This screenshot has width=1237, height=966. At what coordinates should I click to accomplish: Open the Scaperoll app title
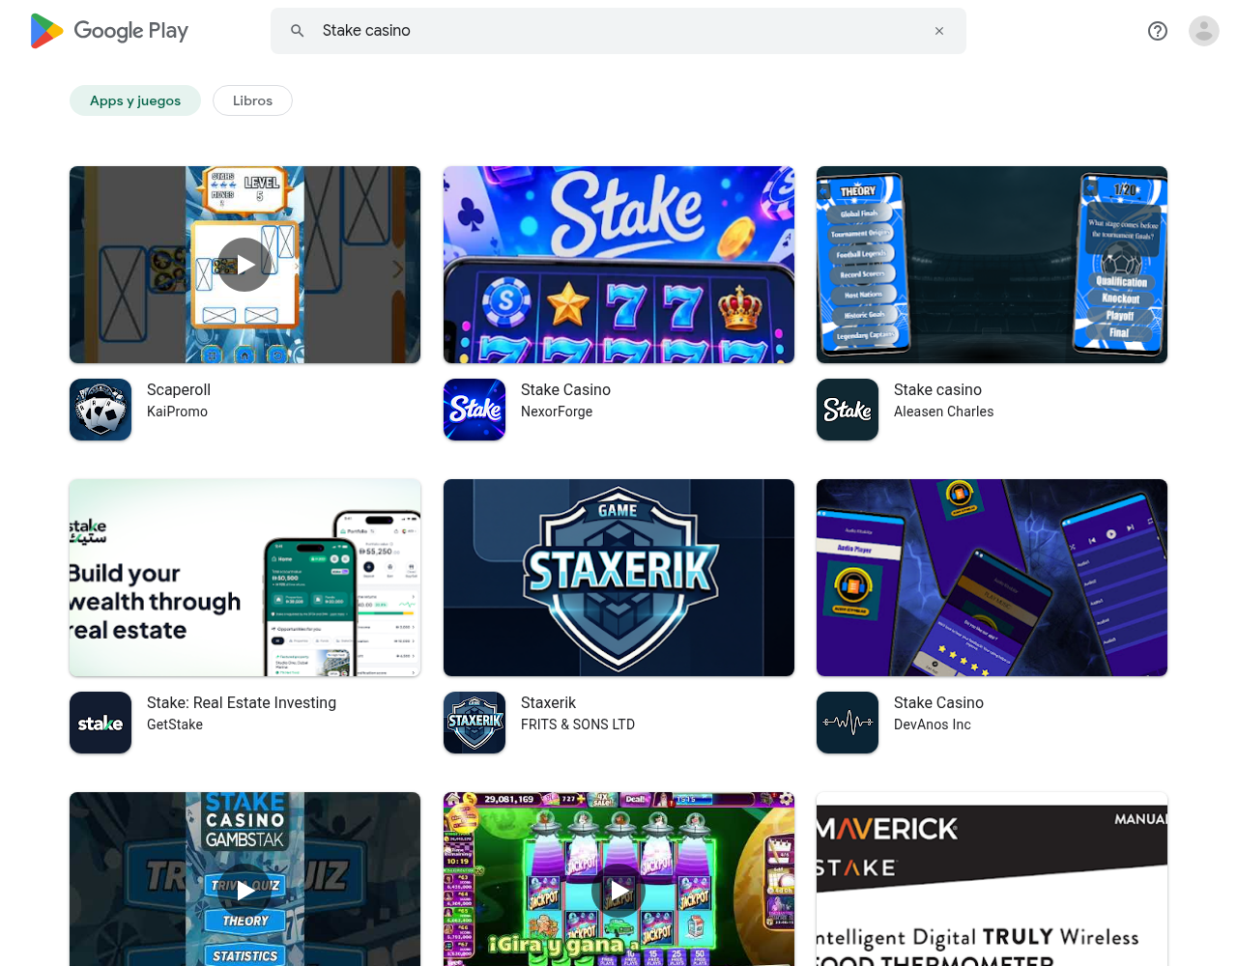pos(179,389)
